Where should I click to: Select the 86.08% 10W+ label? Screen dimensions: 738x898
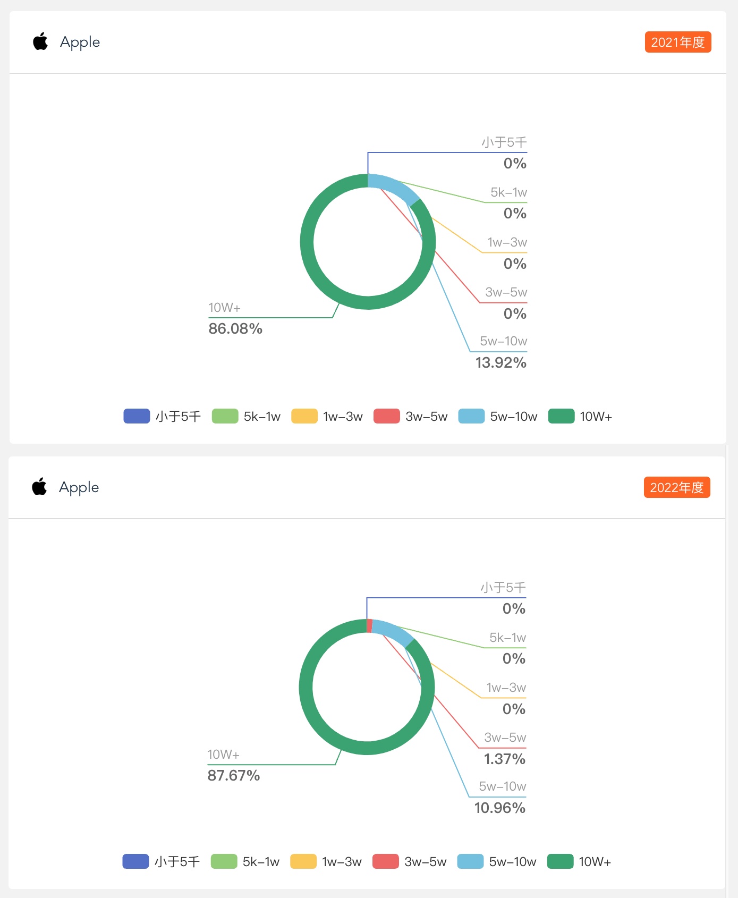235,329
